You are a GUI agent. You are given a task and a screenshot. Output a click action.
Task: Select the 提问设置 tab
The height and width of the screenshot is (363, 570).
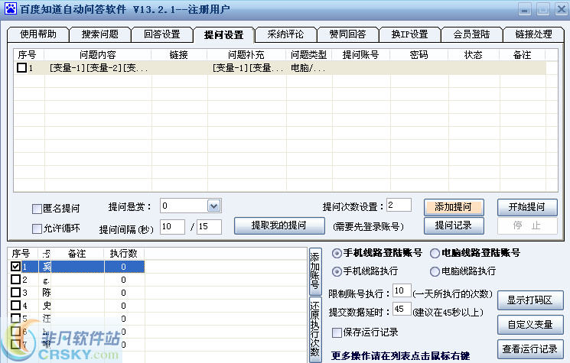pos(223,35)
